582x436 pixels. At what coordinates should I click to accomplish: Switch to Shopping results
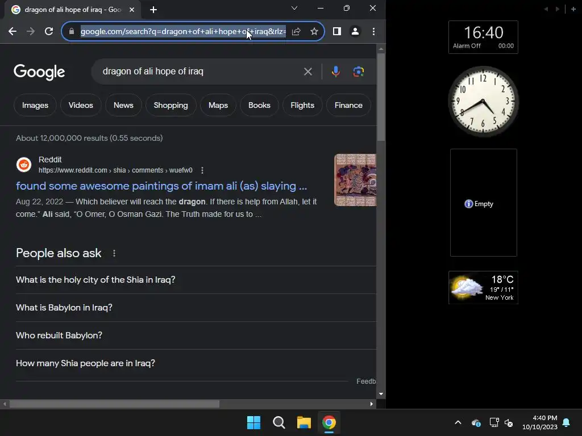coord(171,105)
